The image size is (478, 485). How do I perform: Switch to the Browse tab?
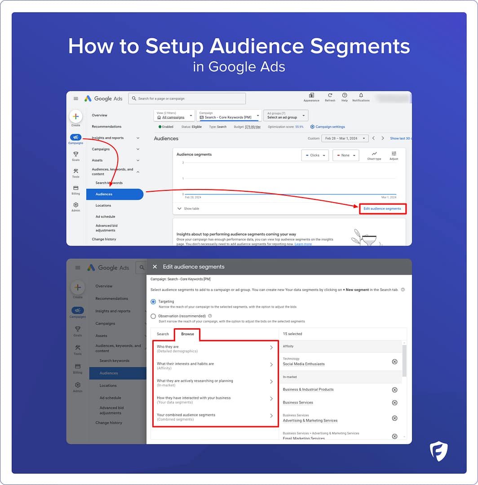[187, 334]
